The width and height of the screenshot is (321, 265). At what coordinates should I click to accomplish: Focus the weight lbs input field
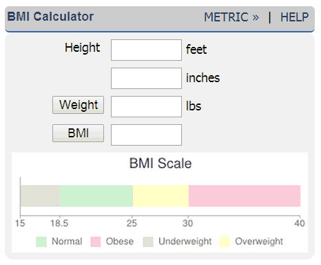(x=146, y=106)
